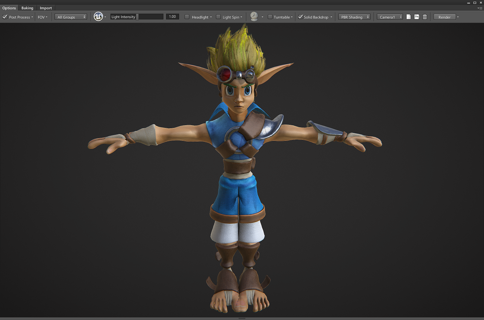484x320 pixels.
Task: Open the panel options menu icon at top right
Action: point(480,8)
